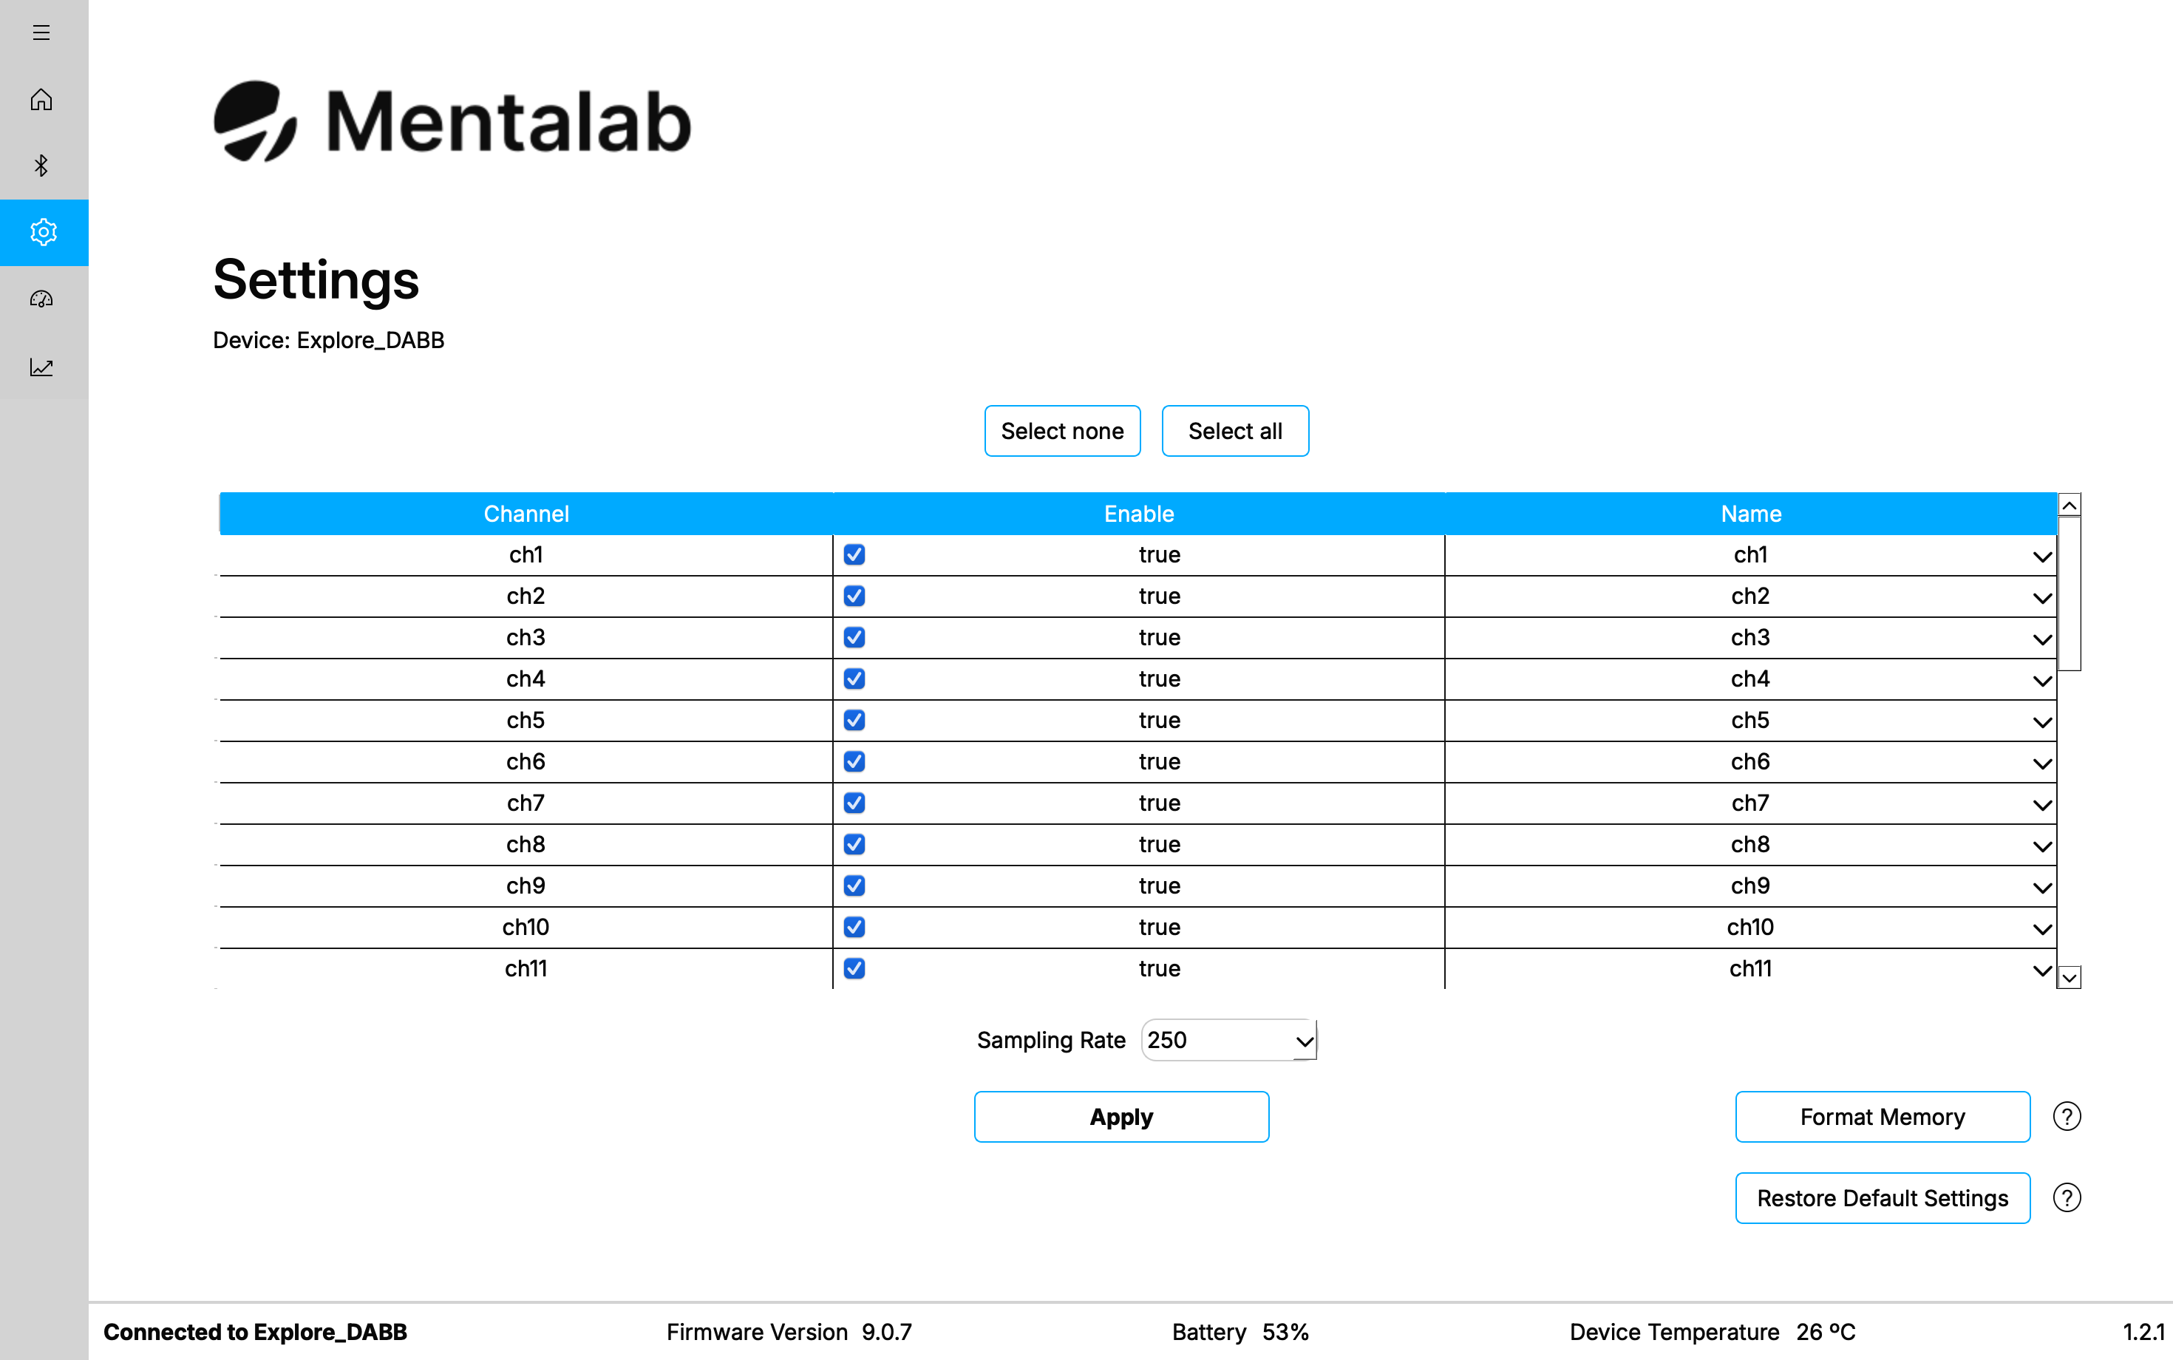Click 'Connected to Explore_DABB' status text

(x=256, y=1332)
